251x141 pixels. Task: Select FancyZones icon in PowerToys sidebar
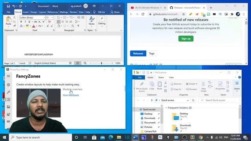pos(9,99)
